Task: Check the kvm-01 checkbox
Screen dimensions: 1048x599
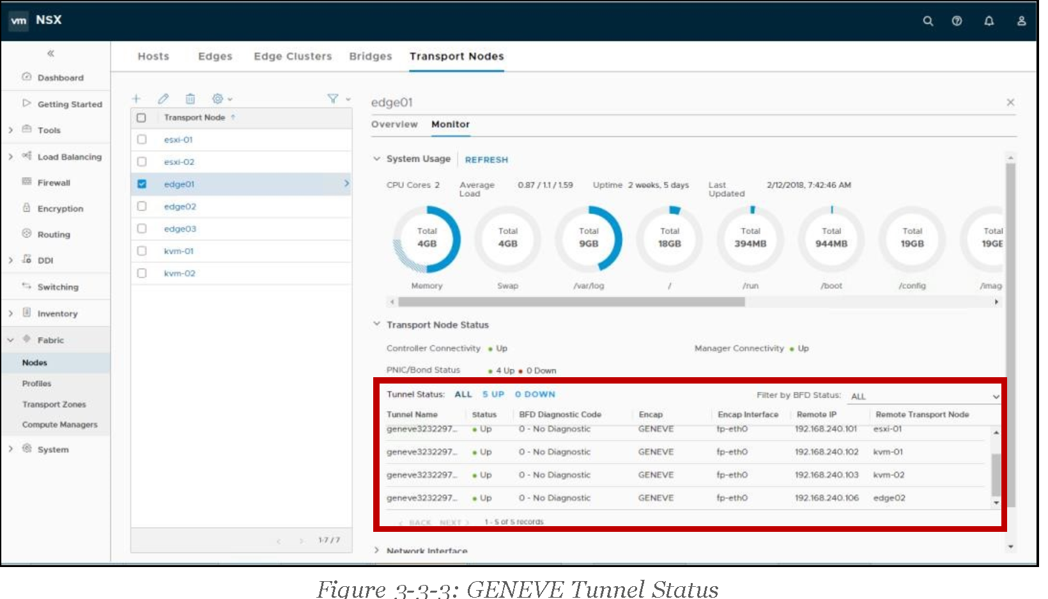Action: 142,251
